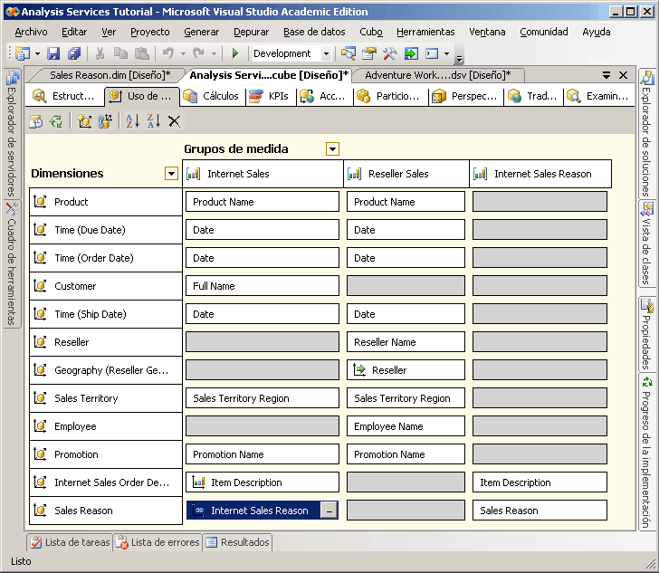Screen dimensions: 659x573
Task: Click the Reseller reference relationship icon
Action: click(359, 370)
